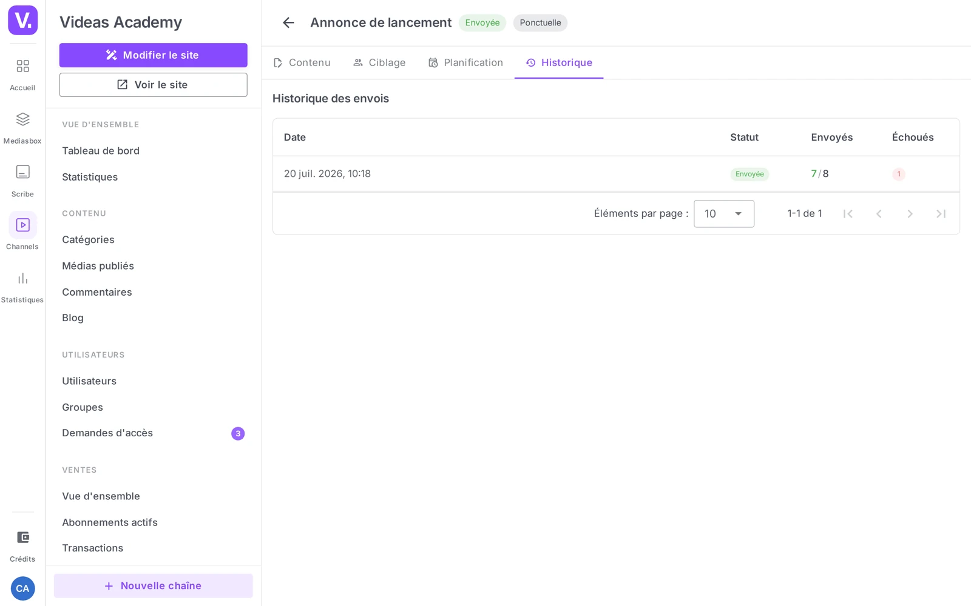
Task: Click the Modifier le site button
Action: 154,55
